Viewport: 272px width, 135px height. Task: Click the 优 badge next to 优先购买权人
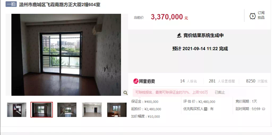pos(206,109)
